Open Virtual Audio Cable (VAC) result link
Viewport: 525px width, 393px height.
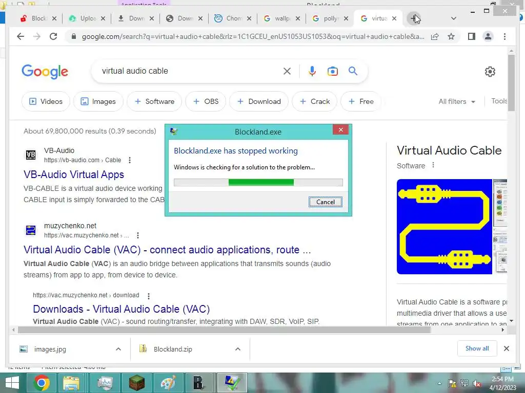point(167,250)
